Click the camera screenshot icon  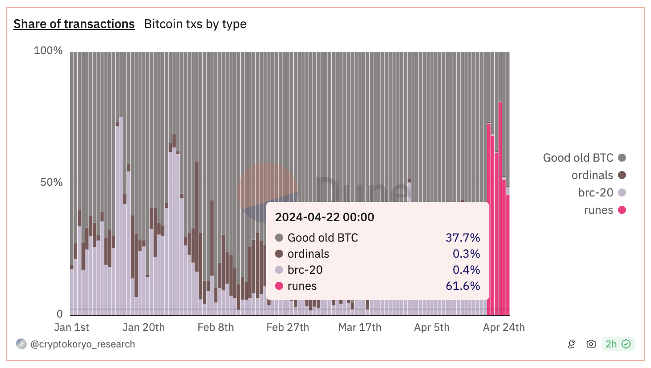click(591, 344)
